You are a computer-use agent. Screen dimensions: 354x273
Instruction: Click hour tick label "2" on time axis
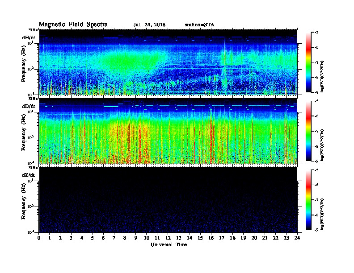(x=60, y=238)
